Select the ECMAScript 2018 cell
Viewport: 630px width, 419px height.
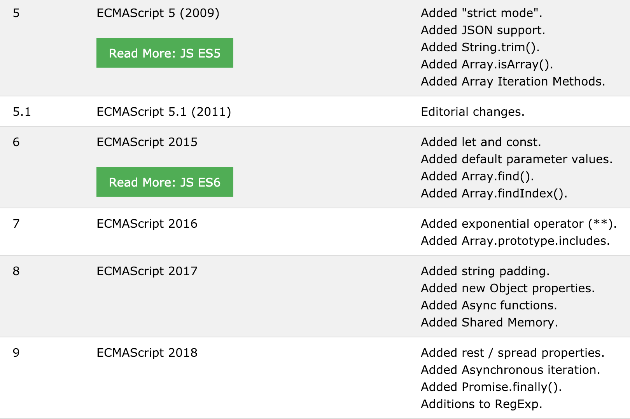coord(147,353)
